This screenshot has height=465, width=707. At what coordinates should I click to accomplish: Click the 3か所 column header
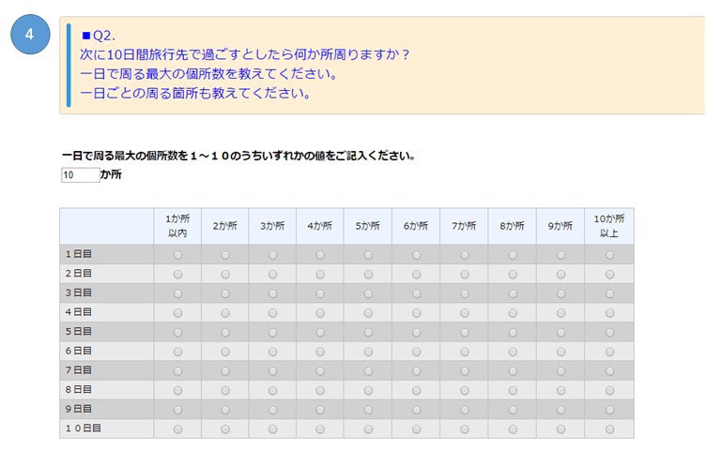[x=272, y=226]
